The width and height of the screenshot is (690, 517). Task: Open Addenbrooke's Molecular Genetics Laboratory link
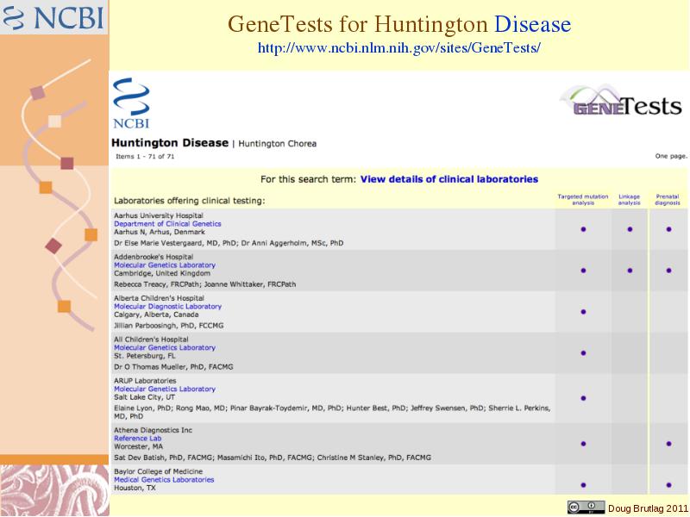click(x=165, y=265)
